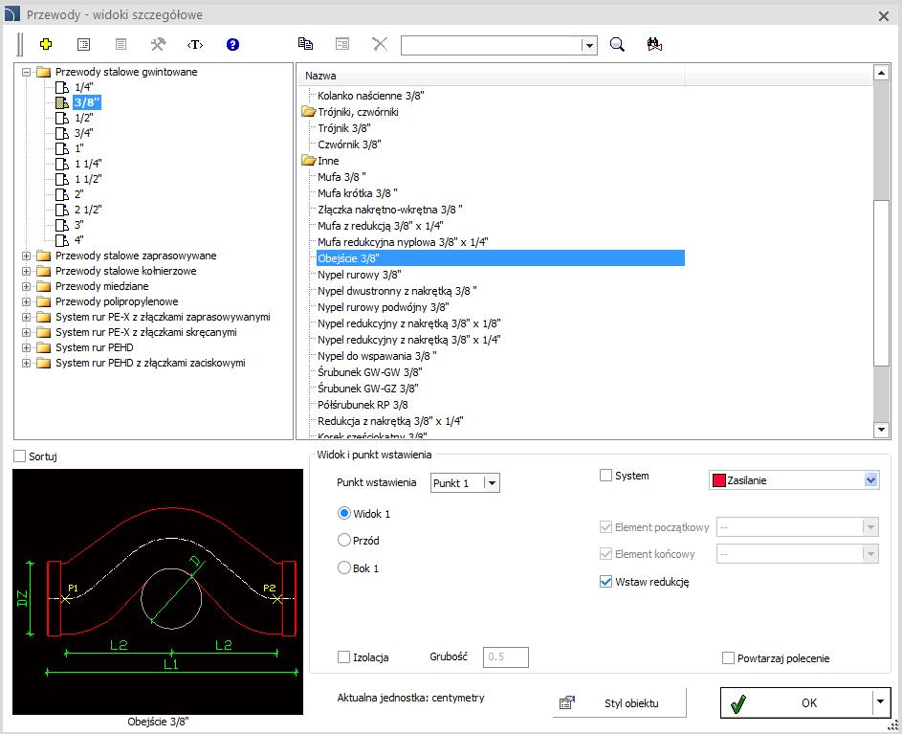The image size is (902, 734).
Task: Click the search text input field
Action: point(492,46)
